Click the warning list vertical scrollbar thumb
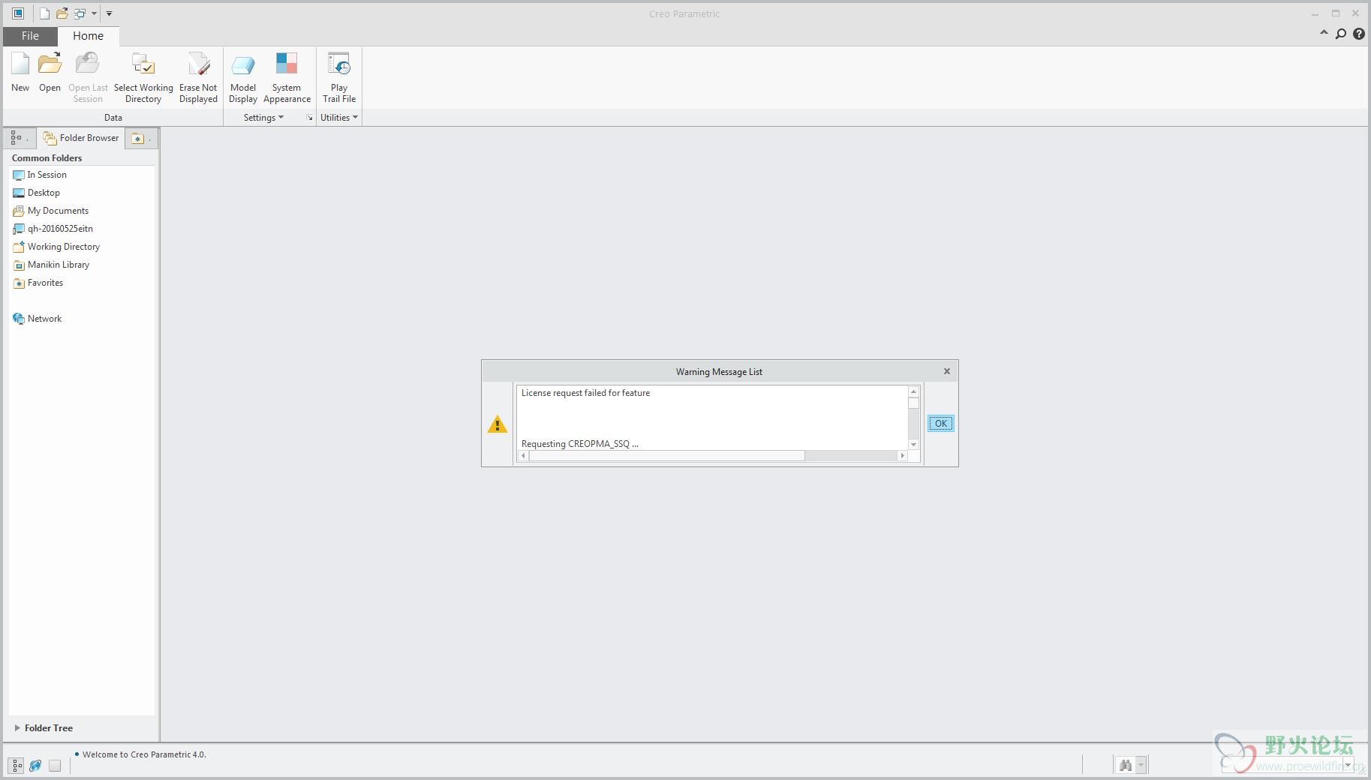The height and width of the screenshot is (780, 1371). pos(913,403)
